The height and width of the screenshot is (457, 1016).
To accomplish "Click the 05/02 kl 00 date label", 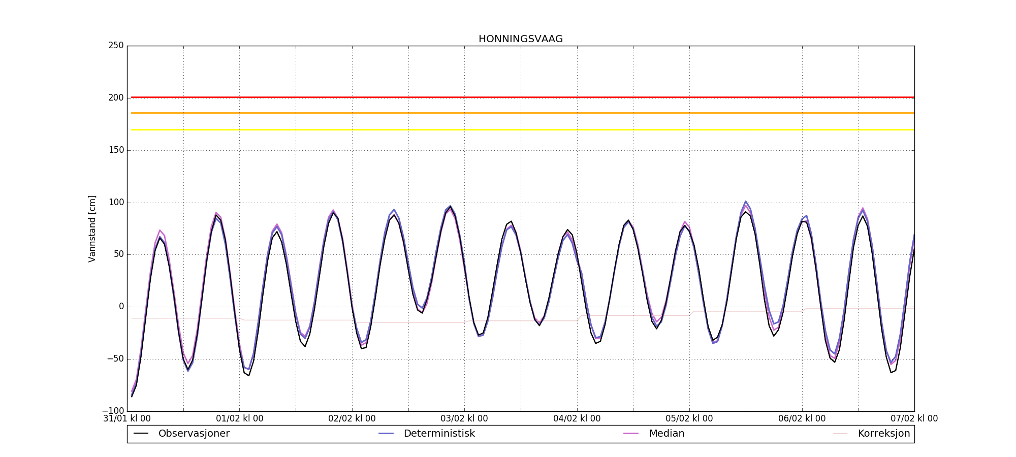I will (689, 419).
